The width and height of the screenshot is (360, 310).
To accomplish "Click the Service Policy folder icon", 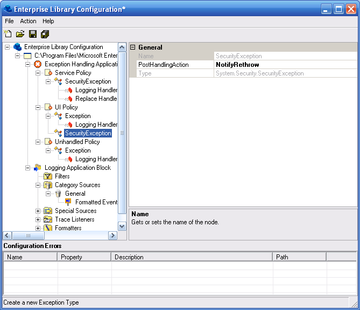I will coord(48,73).
